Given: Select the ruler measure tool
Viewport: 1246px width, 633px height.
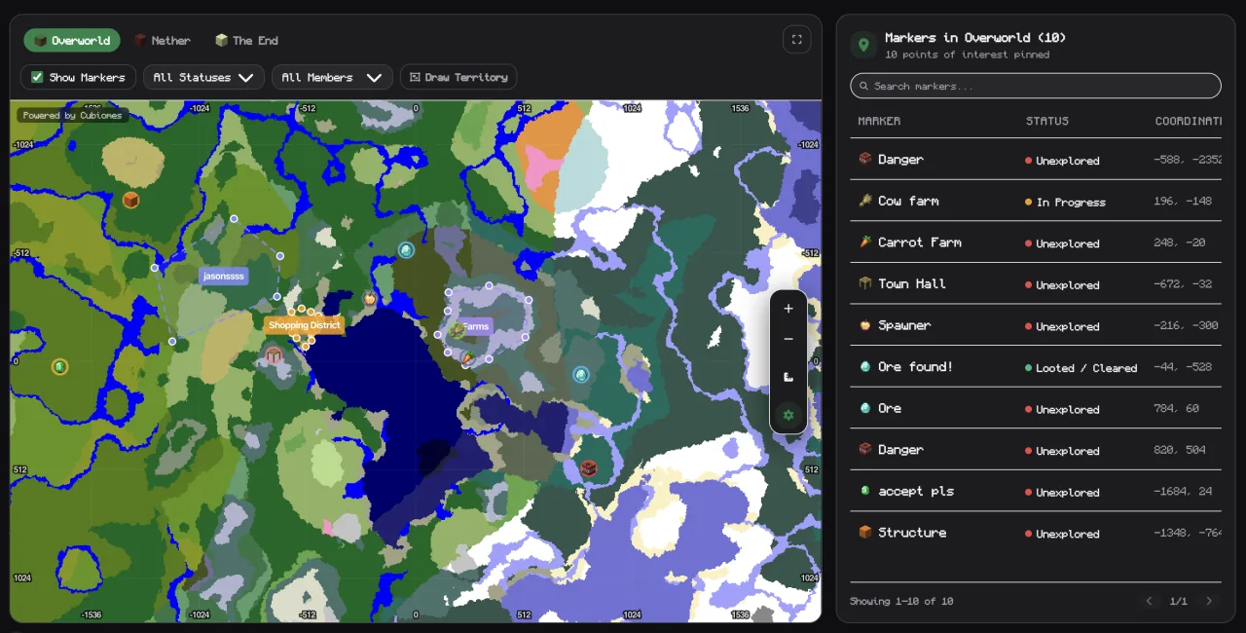Looking at the screenshot, I should click(788, 377).
